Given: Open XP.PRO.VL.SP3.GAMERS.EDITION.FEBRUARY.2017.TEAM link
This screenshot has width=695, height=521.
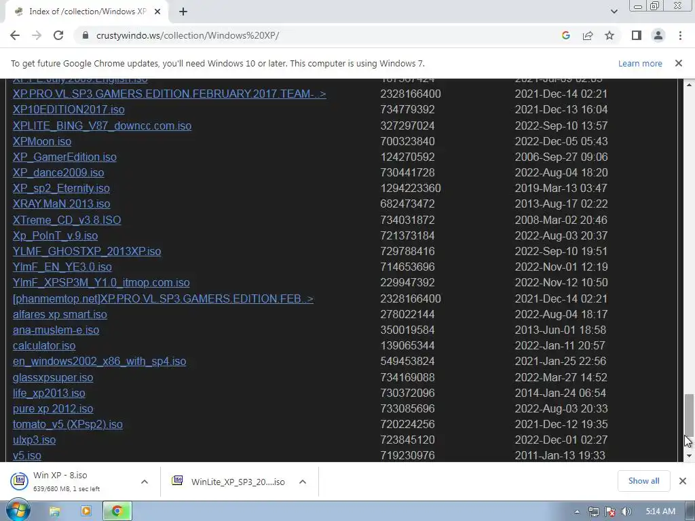Looking at the screenshot, I should click(169, 94).
